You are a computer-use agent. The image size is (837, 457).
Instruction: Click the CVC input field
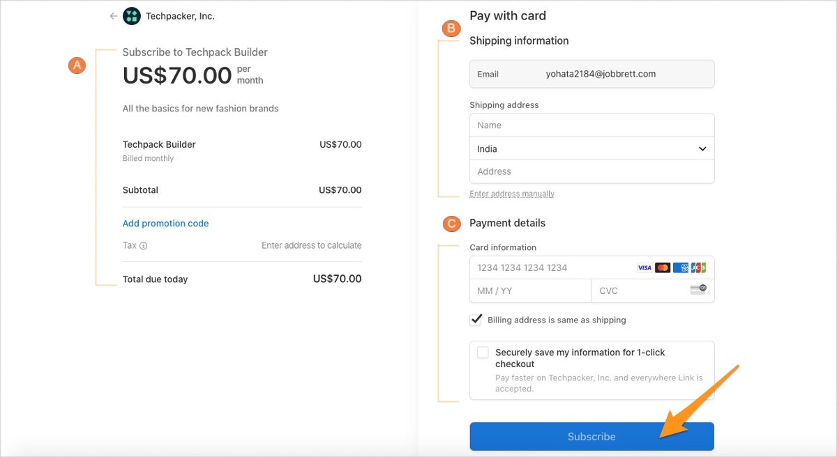[x=638, y=291]
